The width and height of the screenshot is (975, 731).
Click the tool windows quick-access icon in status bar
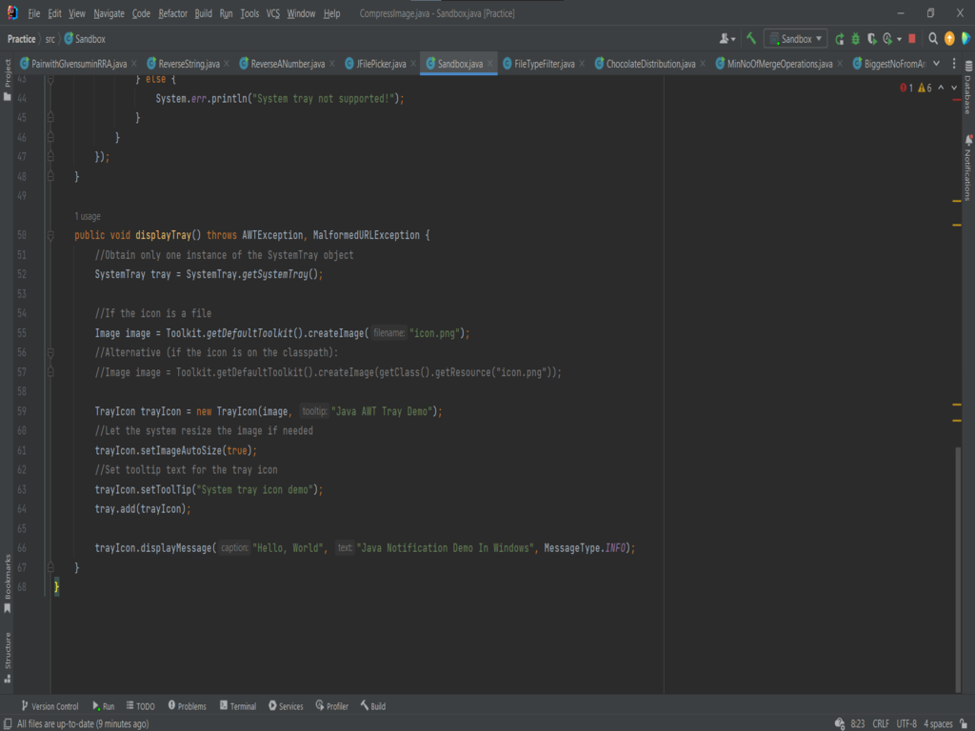pos(8,723)
